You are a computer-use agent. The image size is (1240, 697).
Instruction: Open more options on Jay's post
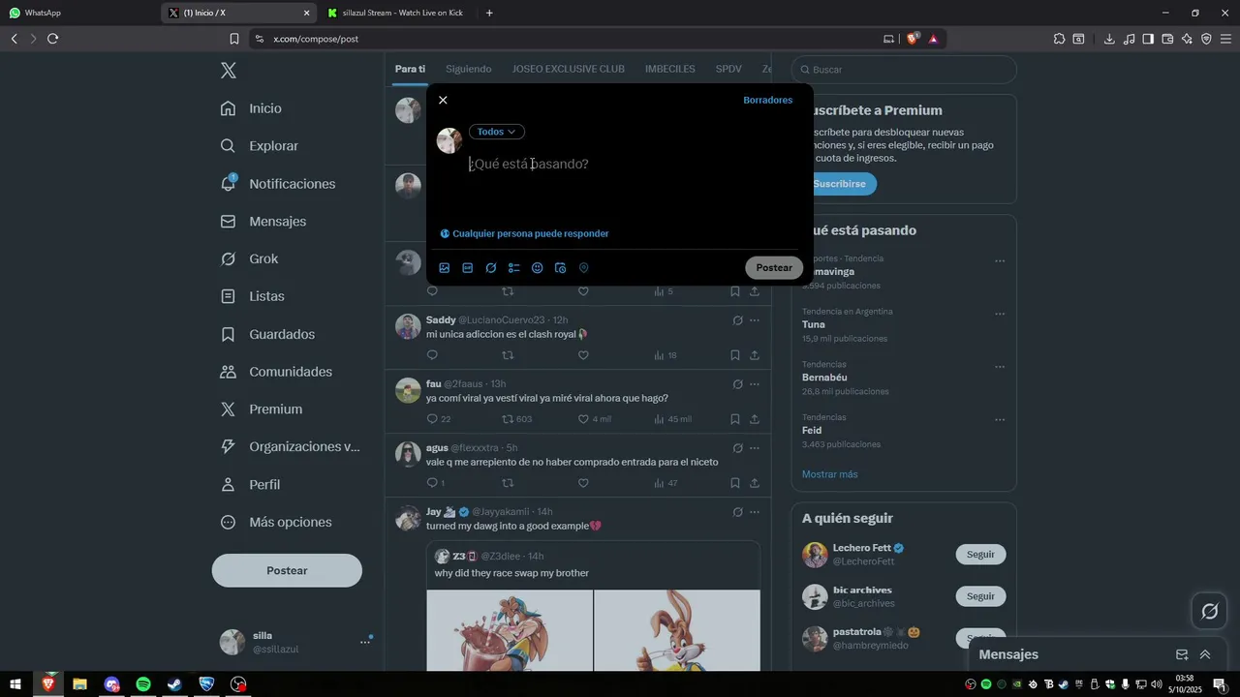[755, 512]
